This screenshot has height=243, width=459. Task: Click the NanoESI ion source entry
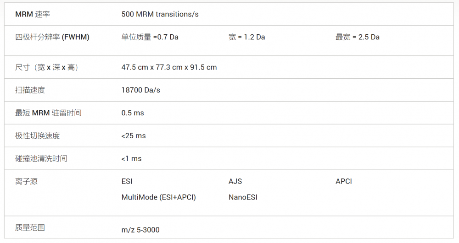click(243, 197)
